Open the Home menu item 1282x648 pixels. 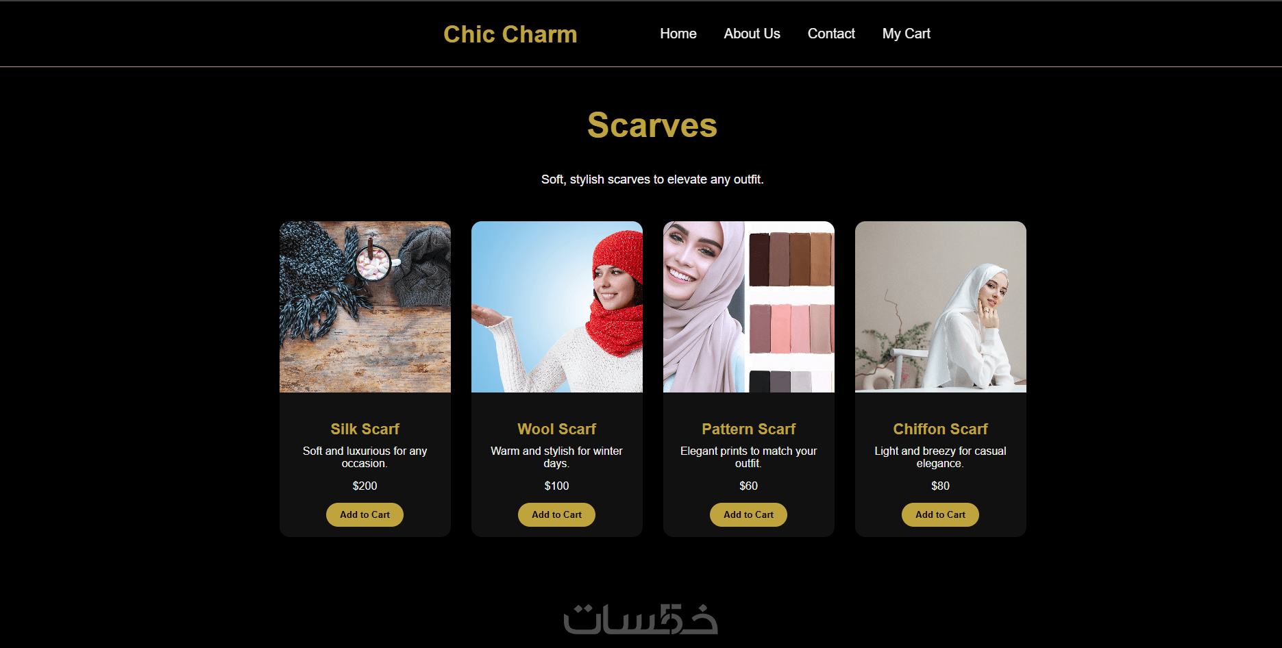coord(678,34)
